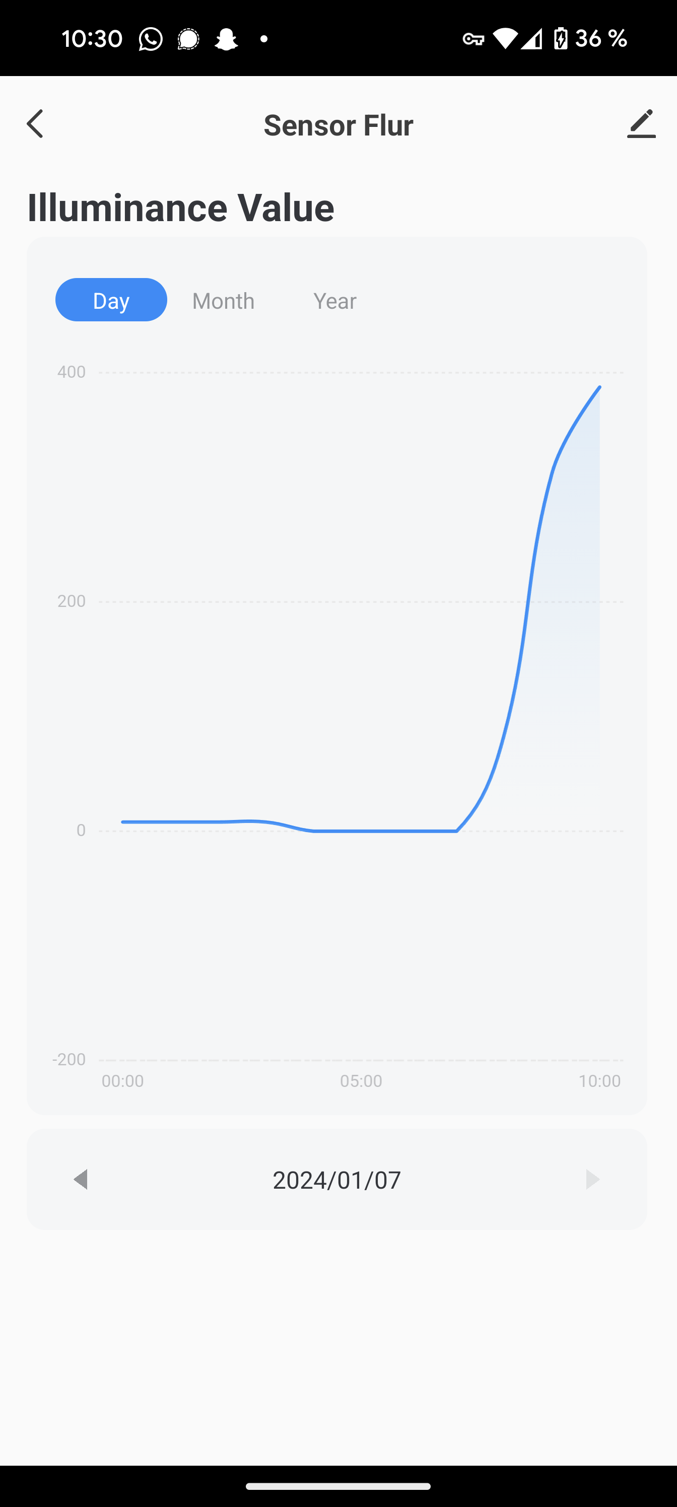Tap the 10:00 time axis label
The height and width of the screenshot is (1507, 677).
click(599, 1080)
